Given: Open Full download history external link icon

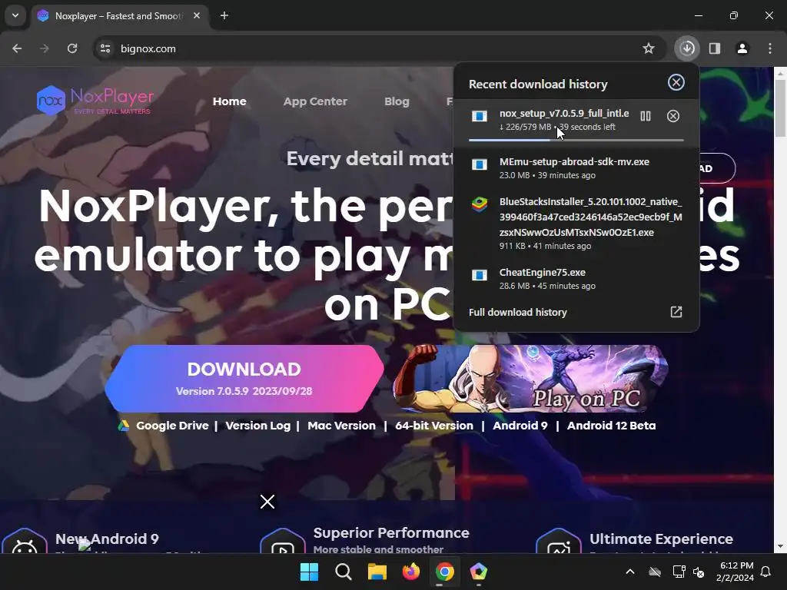Looking at the screenshot, I should pyautogui.click(x=676, y=312).
